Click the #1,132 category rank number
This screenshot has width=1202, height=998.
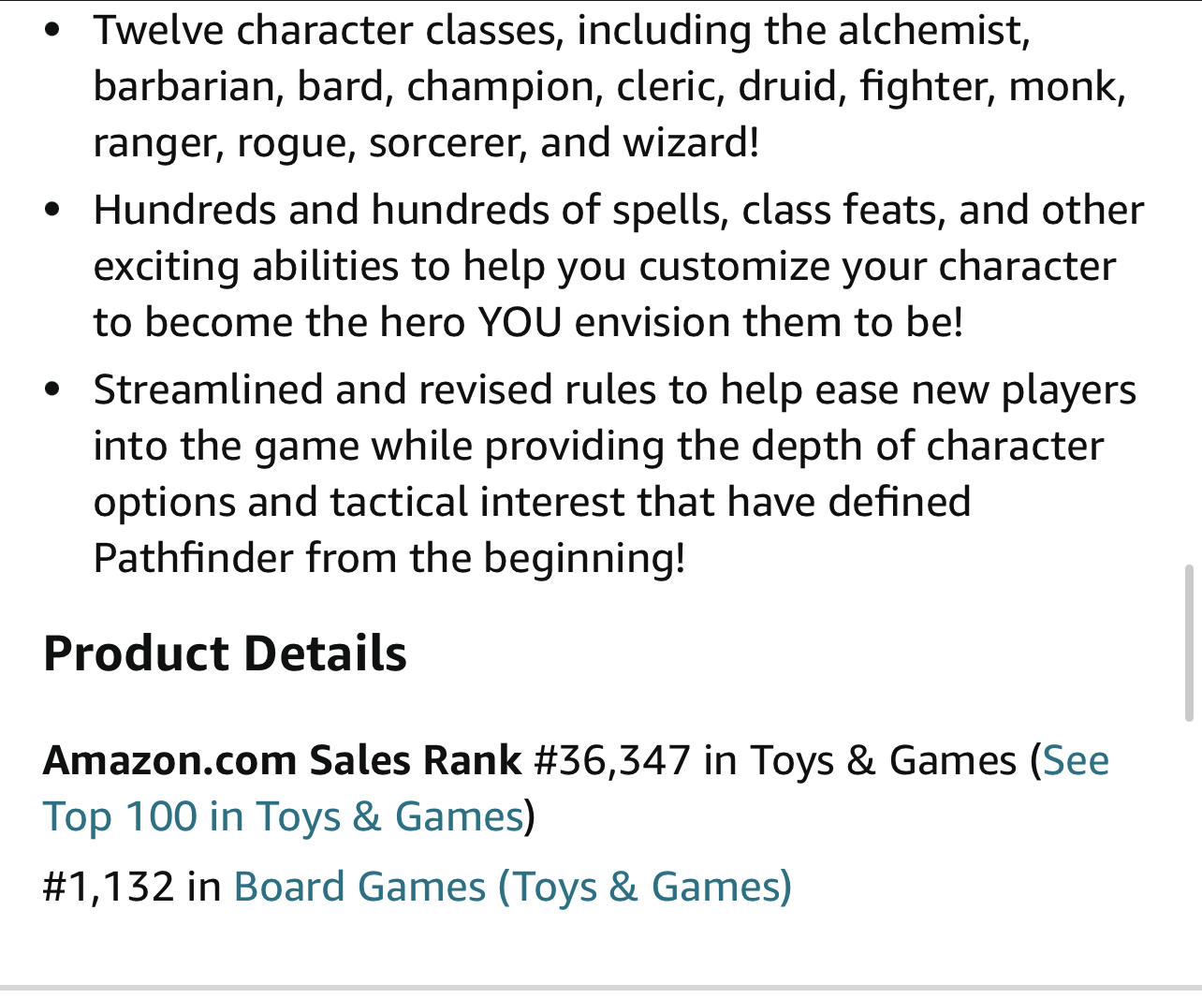tap(109, 888)
